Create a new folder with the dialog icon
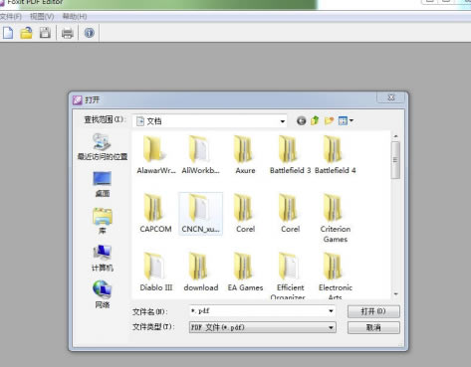 [x=329, y=120]
